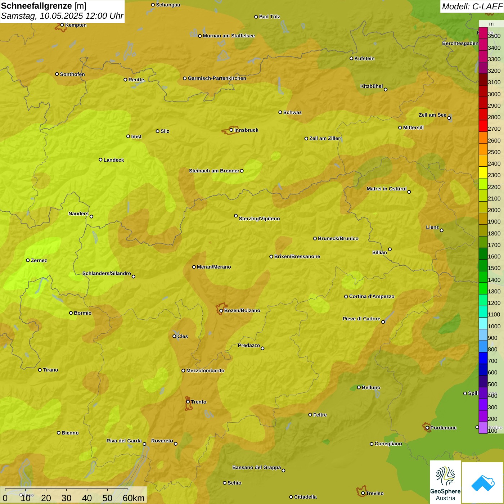The height and width of the screenshot is (504, 504).
Task: Click the Kempten city marker
Action: [x=62, y=25]
